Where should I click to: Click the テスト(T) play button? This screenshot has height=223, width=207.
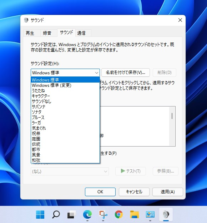coord(131,171)
